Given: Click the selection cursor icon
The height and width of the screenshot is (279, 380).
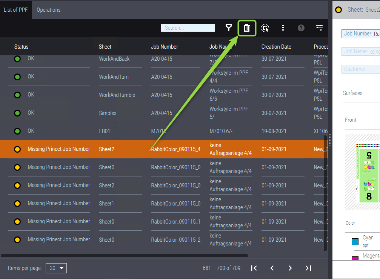Looking at the screenshot, I should pyautogui.click(x=265, y=28).
